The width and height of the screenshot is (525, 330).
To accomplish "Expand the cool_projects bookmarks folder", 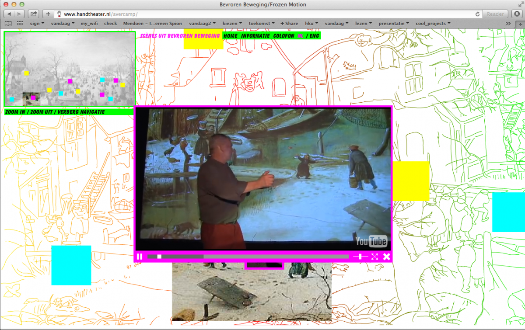I will 433,23.
